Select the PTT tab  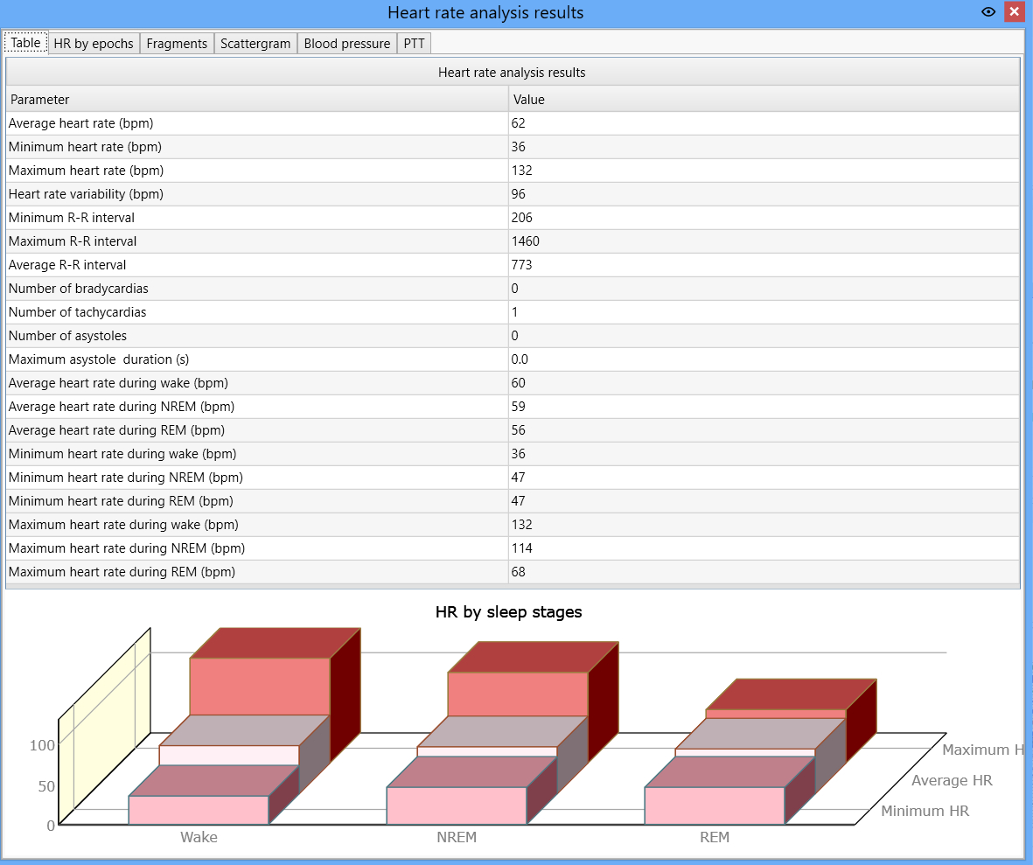(x=414, y=44)
